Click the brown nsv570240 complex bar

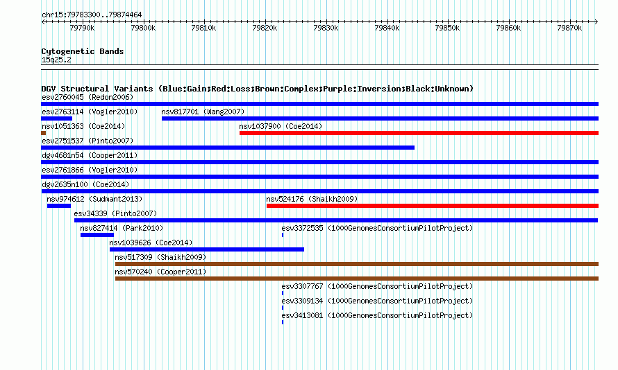357,279
